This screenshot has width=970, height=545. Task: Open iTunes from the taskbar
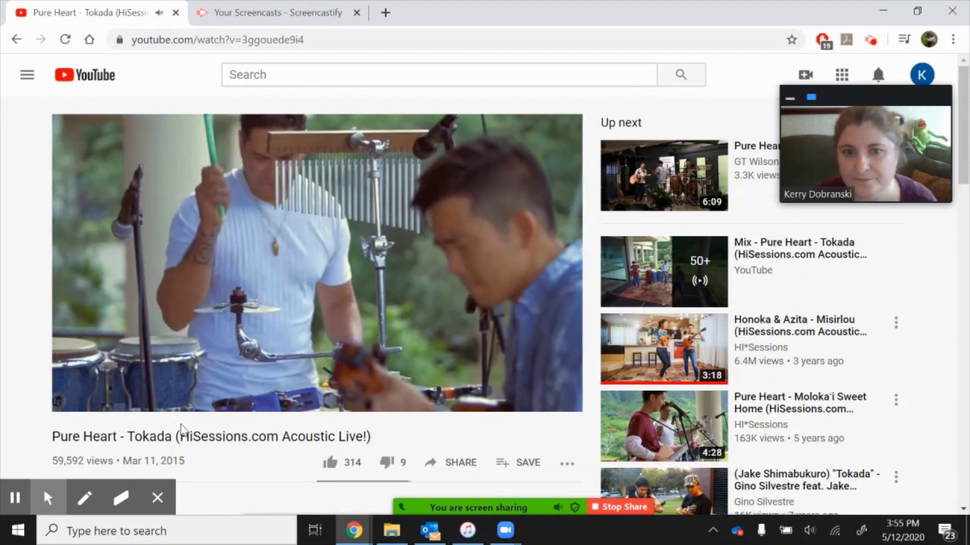click(468, 531)
